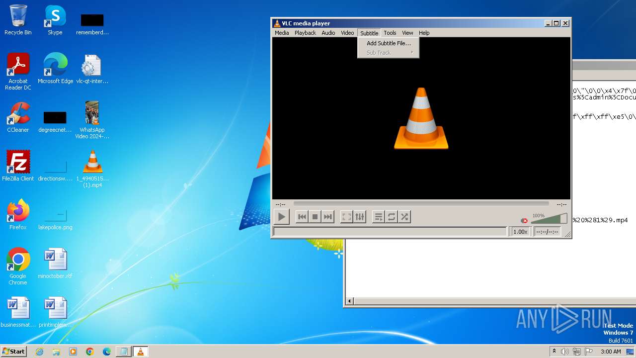This screenshot has width=636, height=358.
Task: Click the VLC window resize grip
Action: point(567,234)
